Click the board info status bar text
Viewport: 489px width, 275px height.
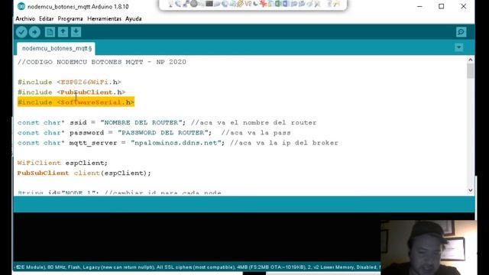[x=197, y=267]
